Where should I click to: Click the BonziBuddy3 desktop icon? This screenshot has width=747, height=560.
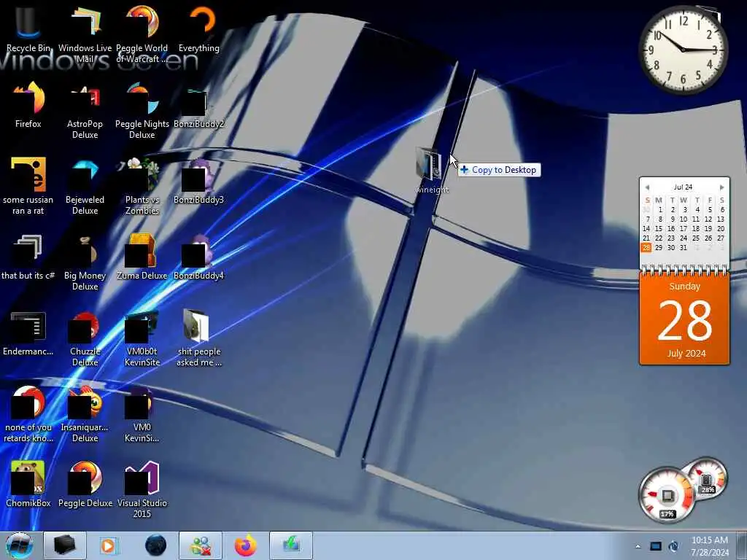coord(199,181)
